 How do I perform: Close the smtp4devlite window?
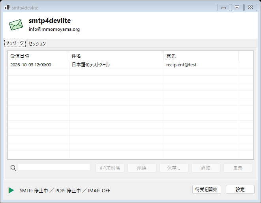click(x=250, y=8)
